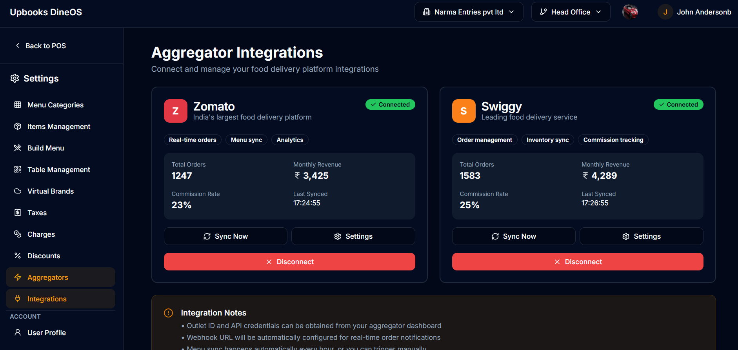The width and height of the screenshot is (738, 350).
Task: Click the Settings gear icon in sidebar
Action: 15,78
